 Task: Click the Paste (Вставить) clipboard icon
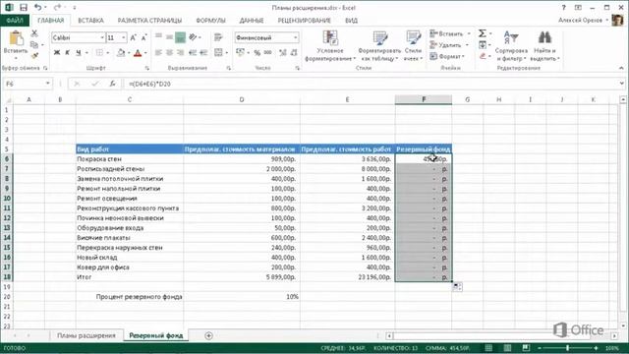pos(16,38)
